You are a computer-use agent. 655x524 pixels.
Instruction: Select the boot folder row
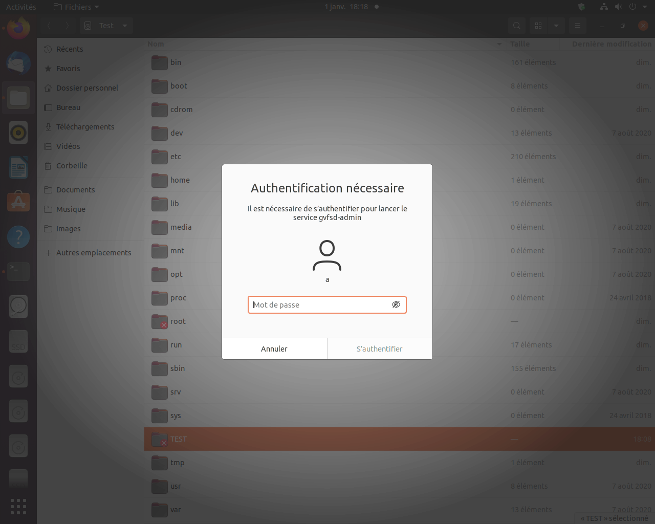click(x=400, y=86)
